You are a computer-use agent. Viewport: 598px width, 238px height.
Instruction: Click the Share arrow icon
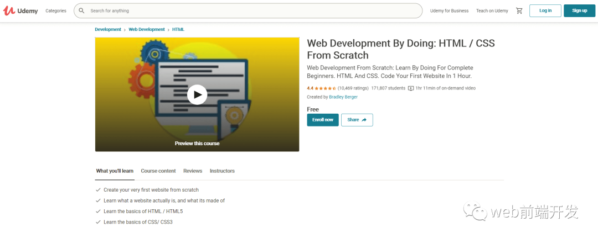click(364, 120)
